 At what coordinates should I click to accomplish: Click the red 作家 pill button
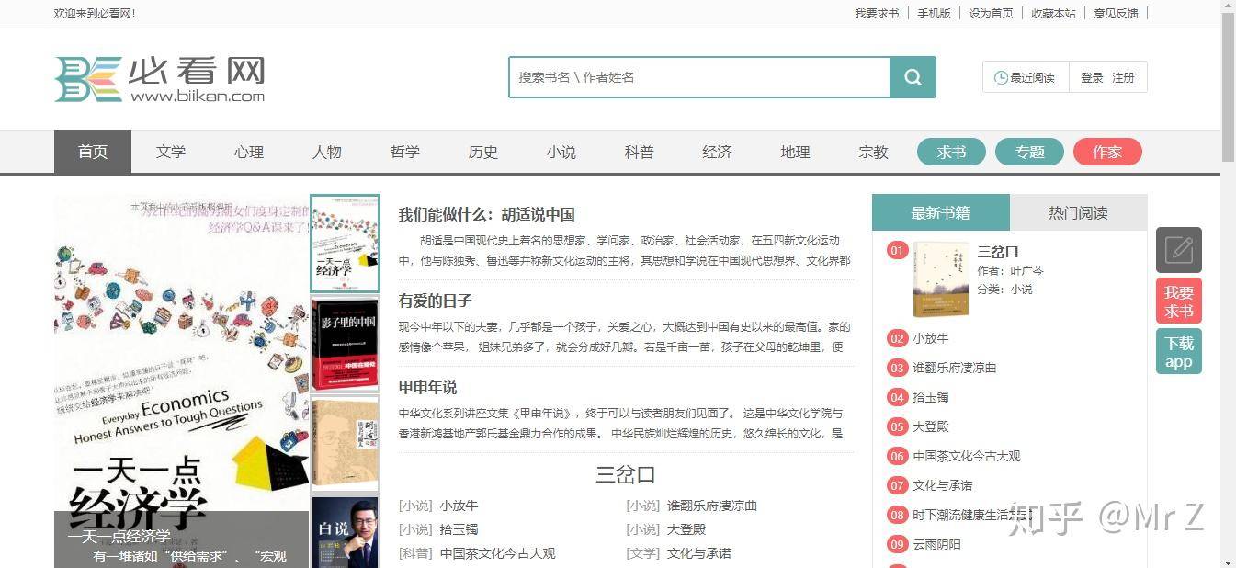1107,152
